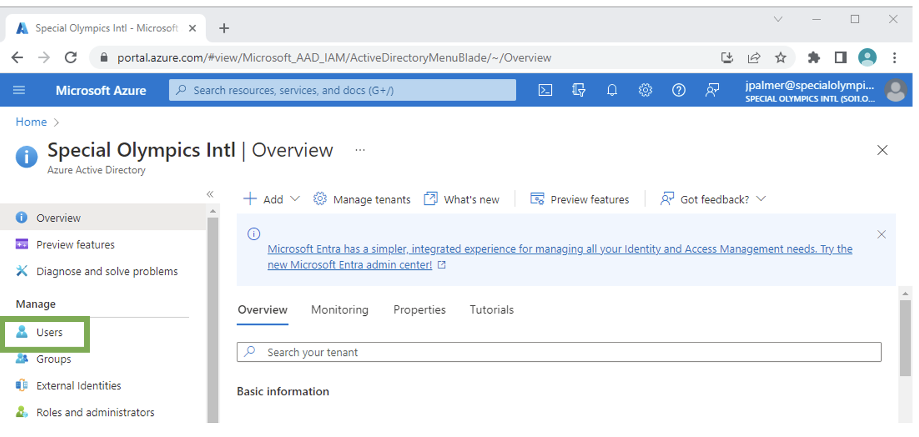Switch to the Properties tab

coord(419,310)
